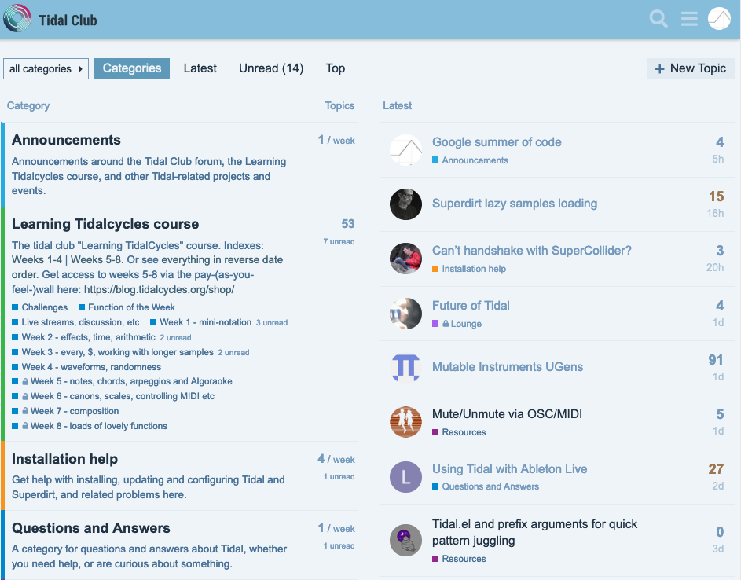Click the 91 reply count on Mutable Instruments
This screenshot has width=741, height=580.
point(715,360)
